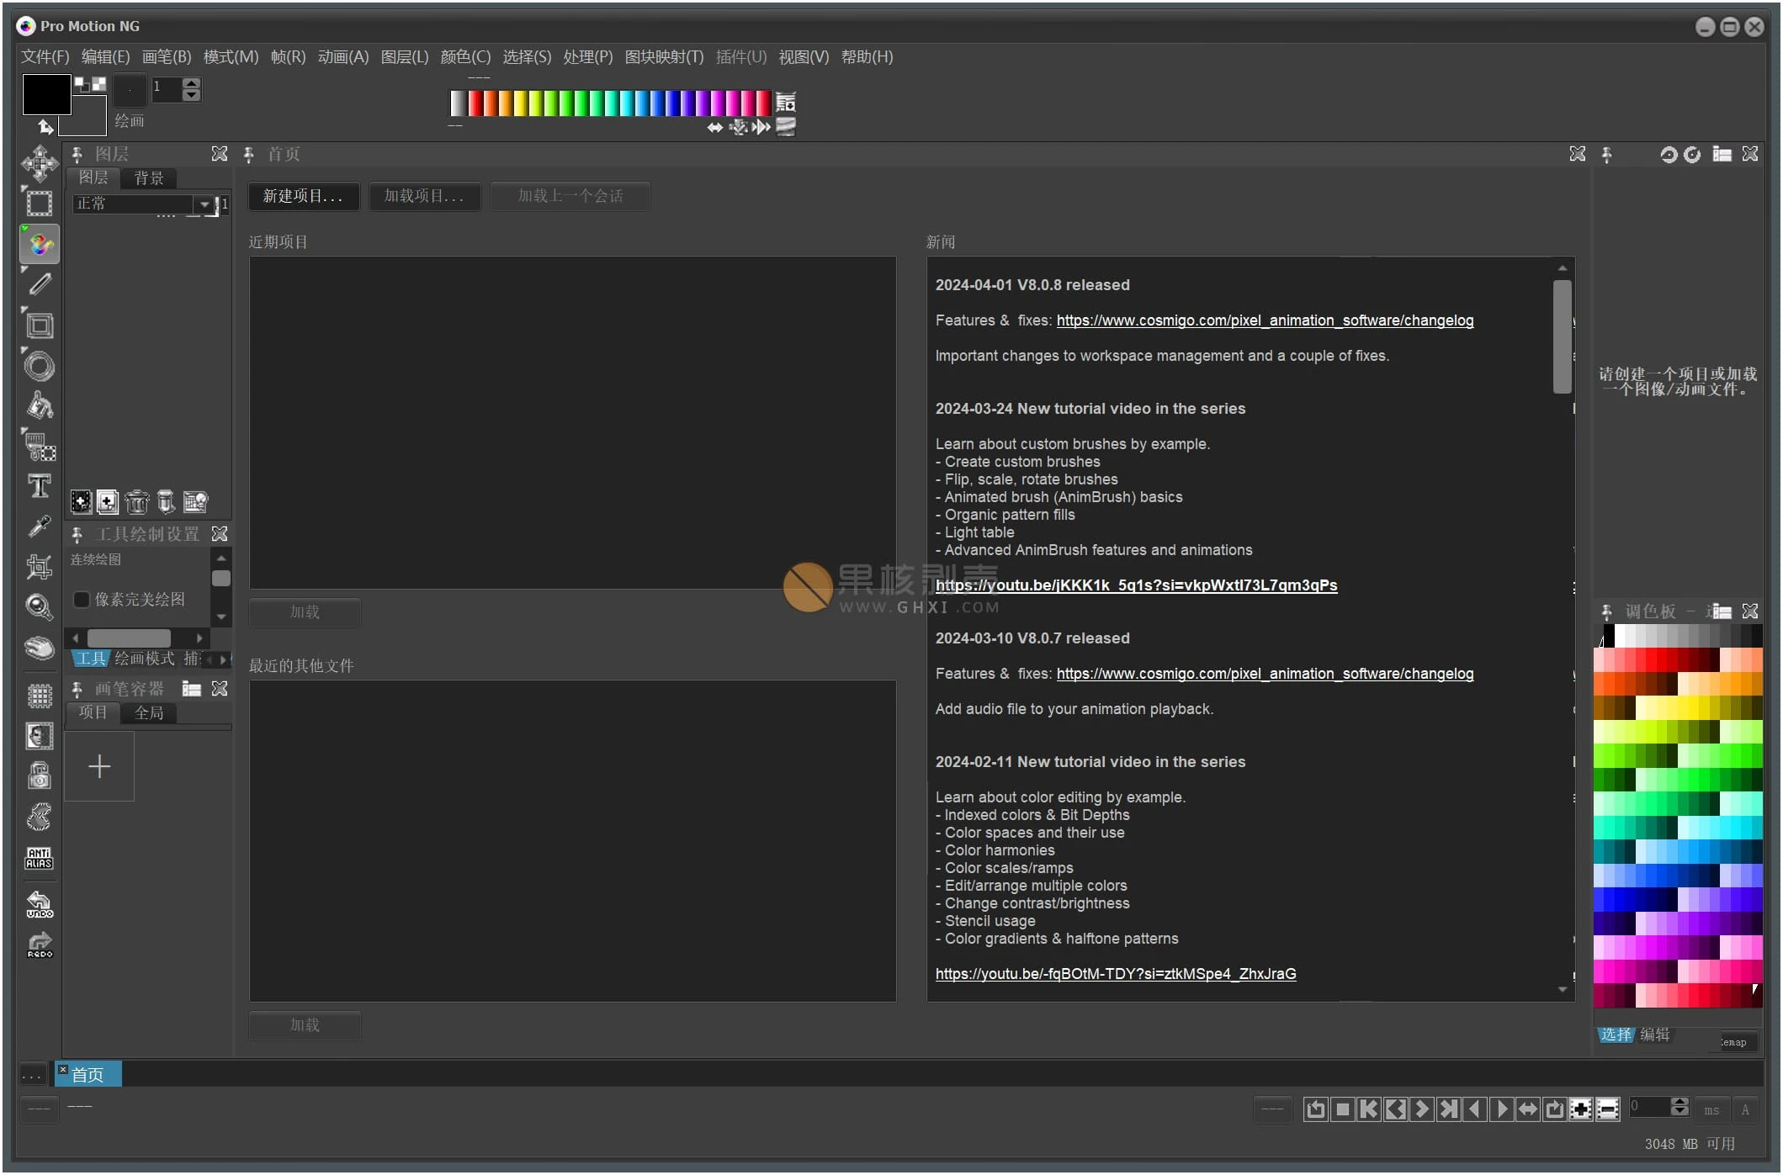The image size is (1783, 1175).
Task: Activate the Magnifier zoom tool
Action: (x=40, y=607)
